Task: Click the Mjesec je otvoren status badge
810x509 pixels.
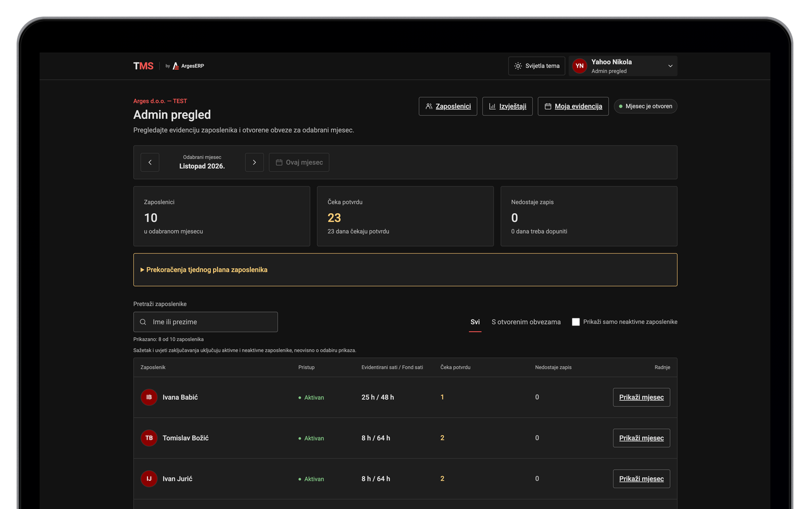Action: (646, 106)
